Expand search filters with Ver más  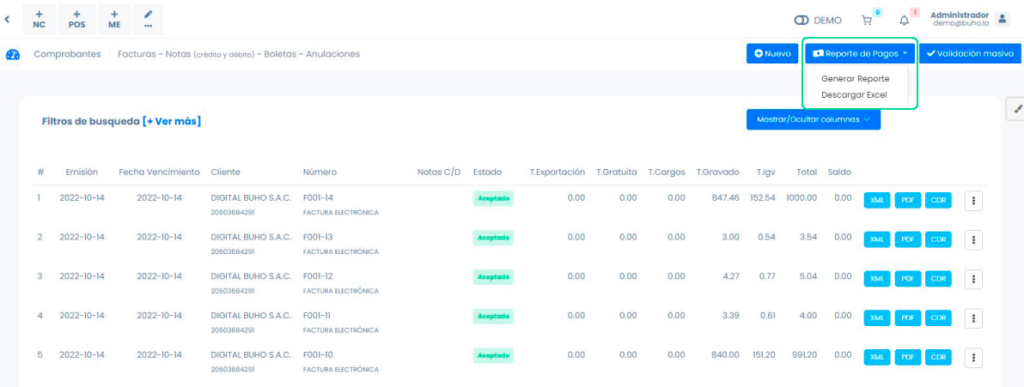(172, 121)
